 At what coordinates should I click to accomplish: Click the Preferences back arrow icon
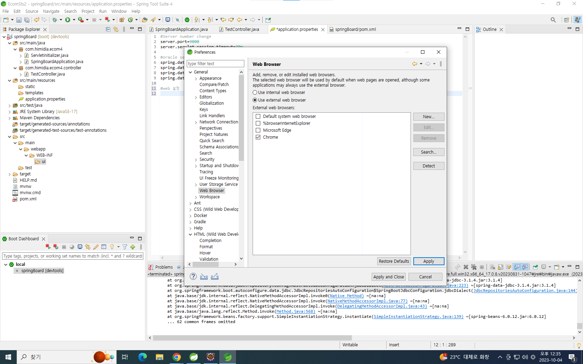(x=415, y=64)
